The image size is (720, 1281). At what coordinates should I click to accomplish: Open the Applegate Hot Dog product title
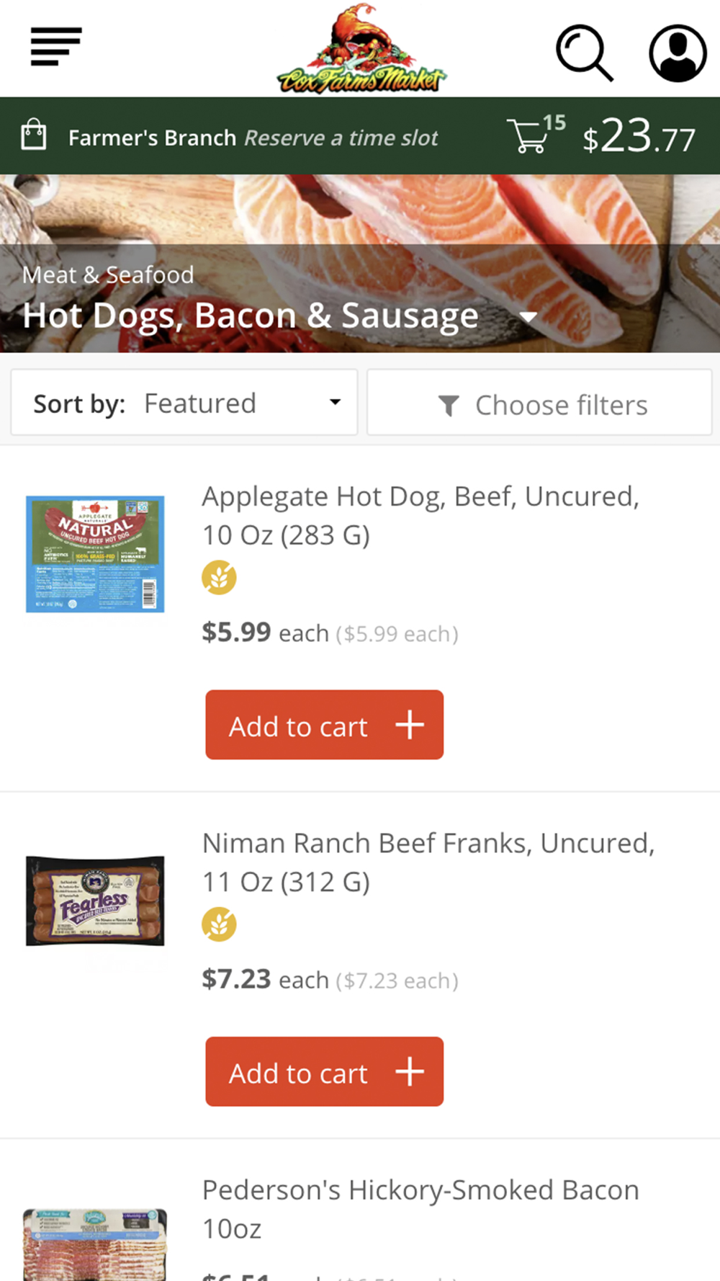click(x=420, y=515)
